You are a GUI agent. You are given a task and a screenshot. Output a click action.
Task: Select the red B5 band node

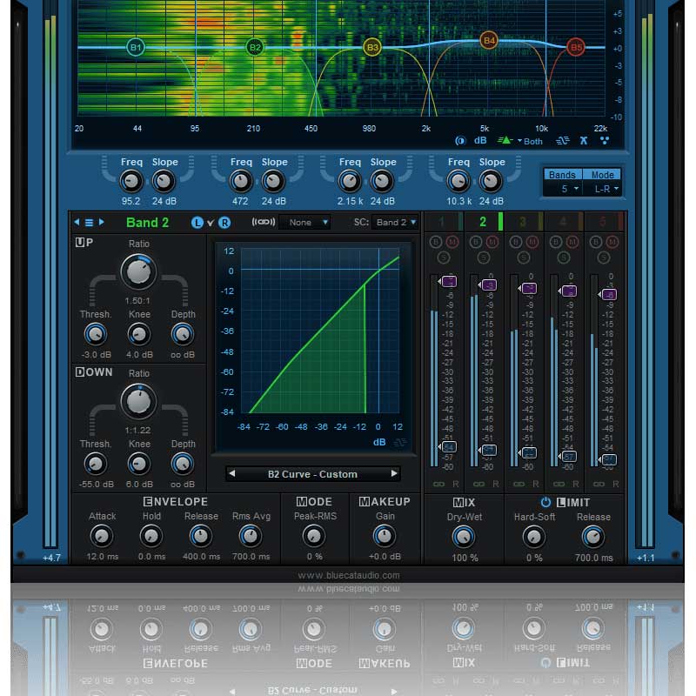point(575,47)
